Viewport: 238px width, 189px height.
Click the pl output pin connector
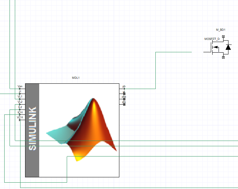[x=124, y=94]
